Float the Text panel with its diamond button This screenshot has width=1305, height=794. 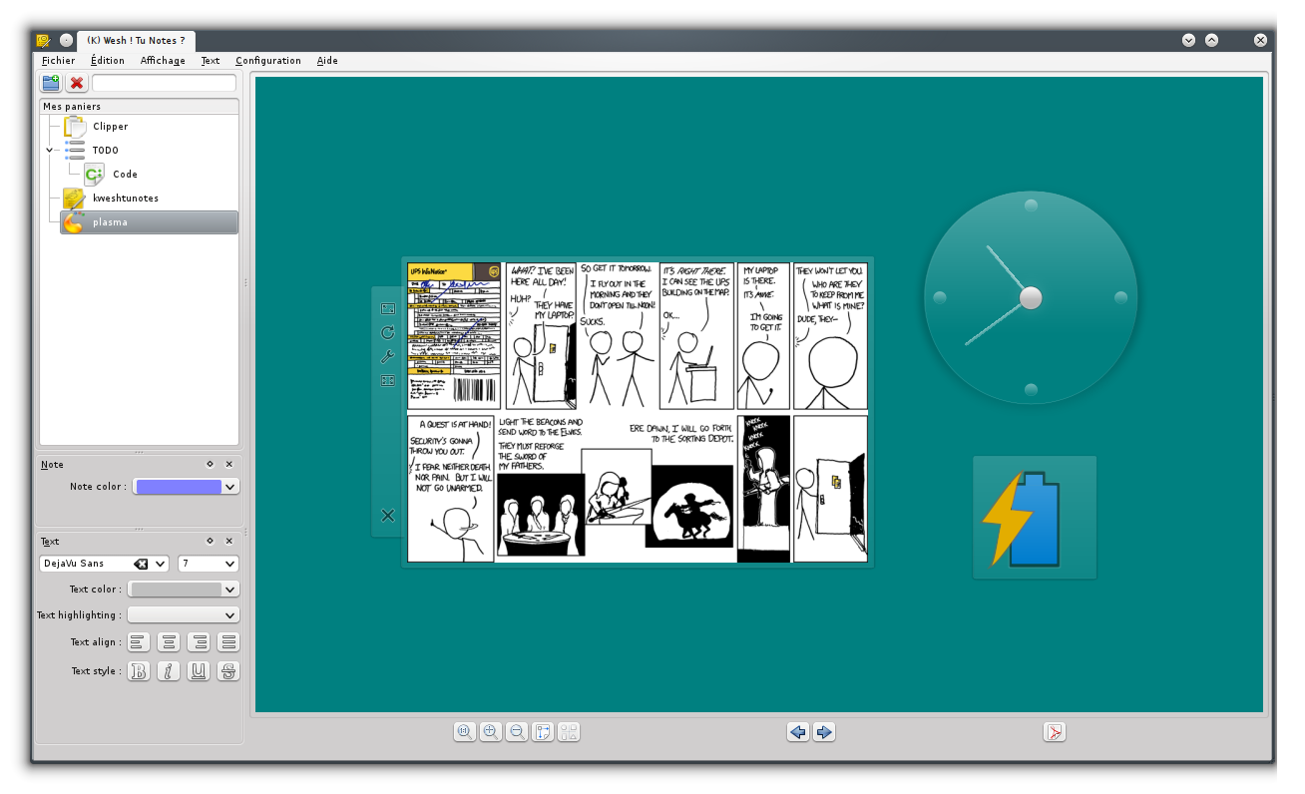pyautogui.click(x=210, y=541)
